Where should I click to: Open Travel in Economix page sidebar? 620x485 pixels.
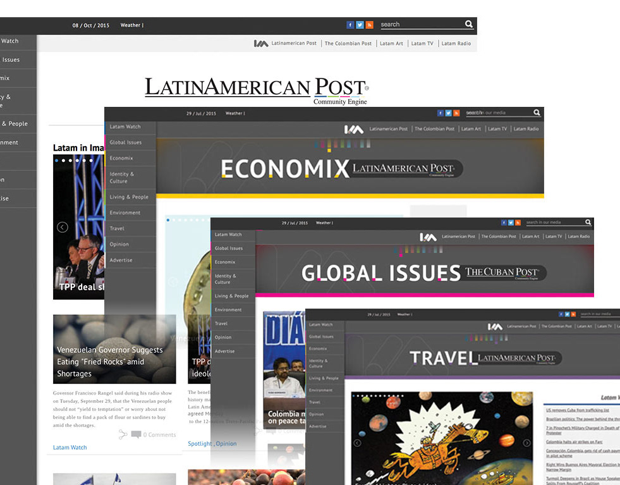point(117,229)
